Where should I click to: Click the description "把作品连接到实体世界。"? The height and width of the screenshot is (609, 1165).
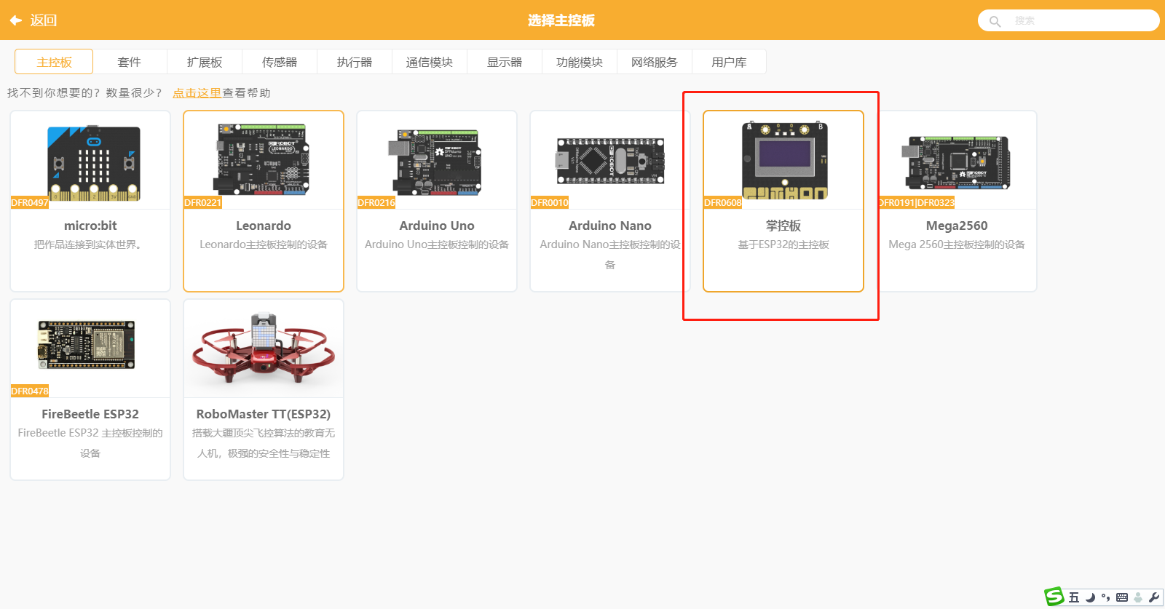pos(90,244)
